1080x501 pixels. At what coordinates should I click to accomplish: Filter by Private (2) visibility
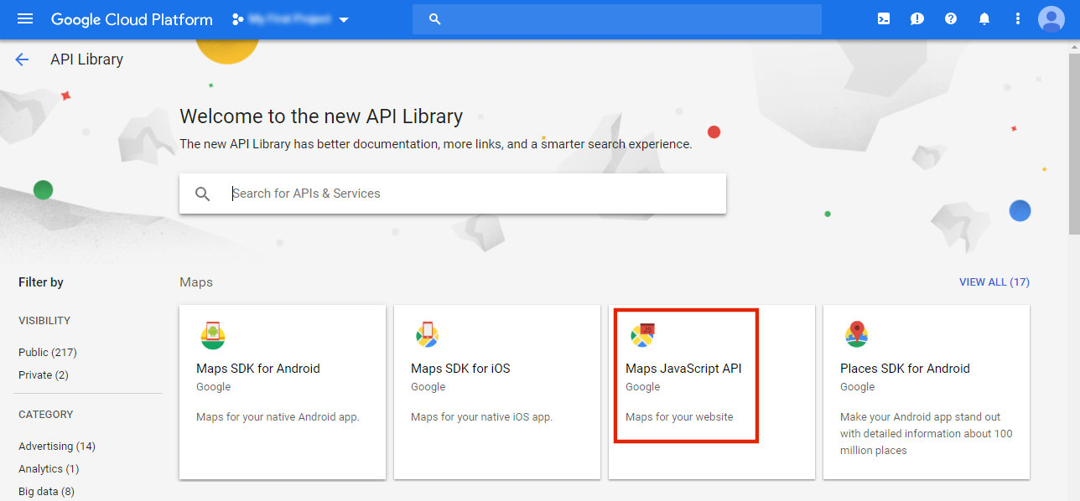[44, 375]
